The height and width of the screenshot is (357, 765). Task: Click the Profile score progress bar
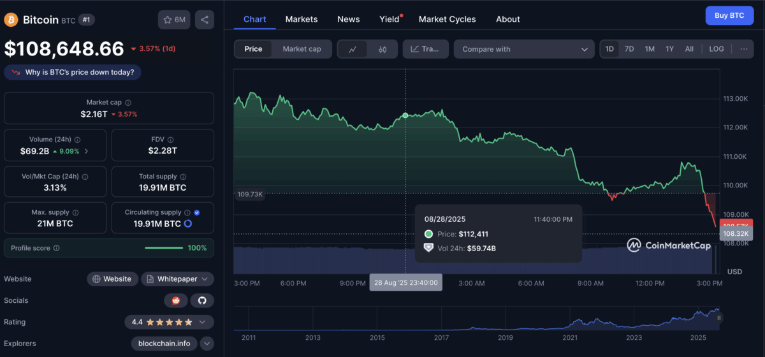[164, 248]
